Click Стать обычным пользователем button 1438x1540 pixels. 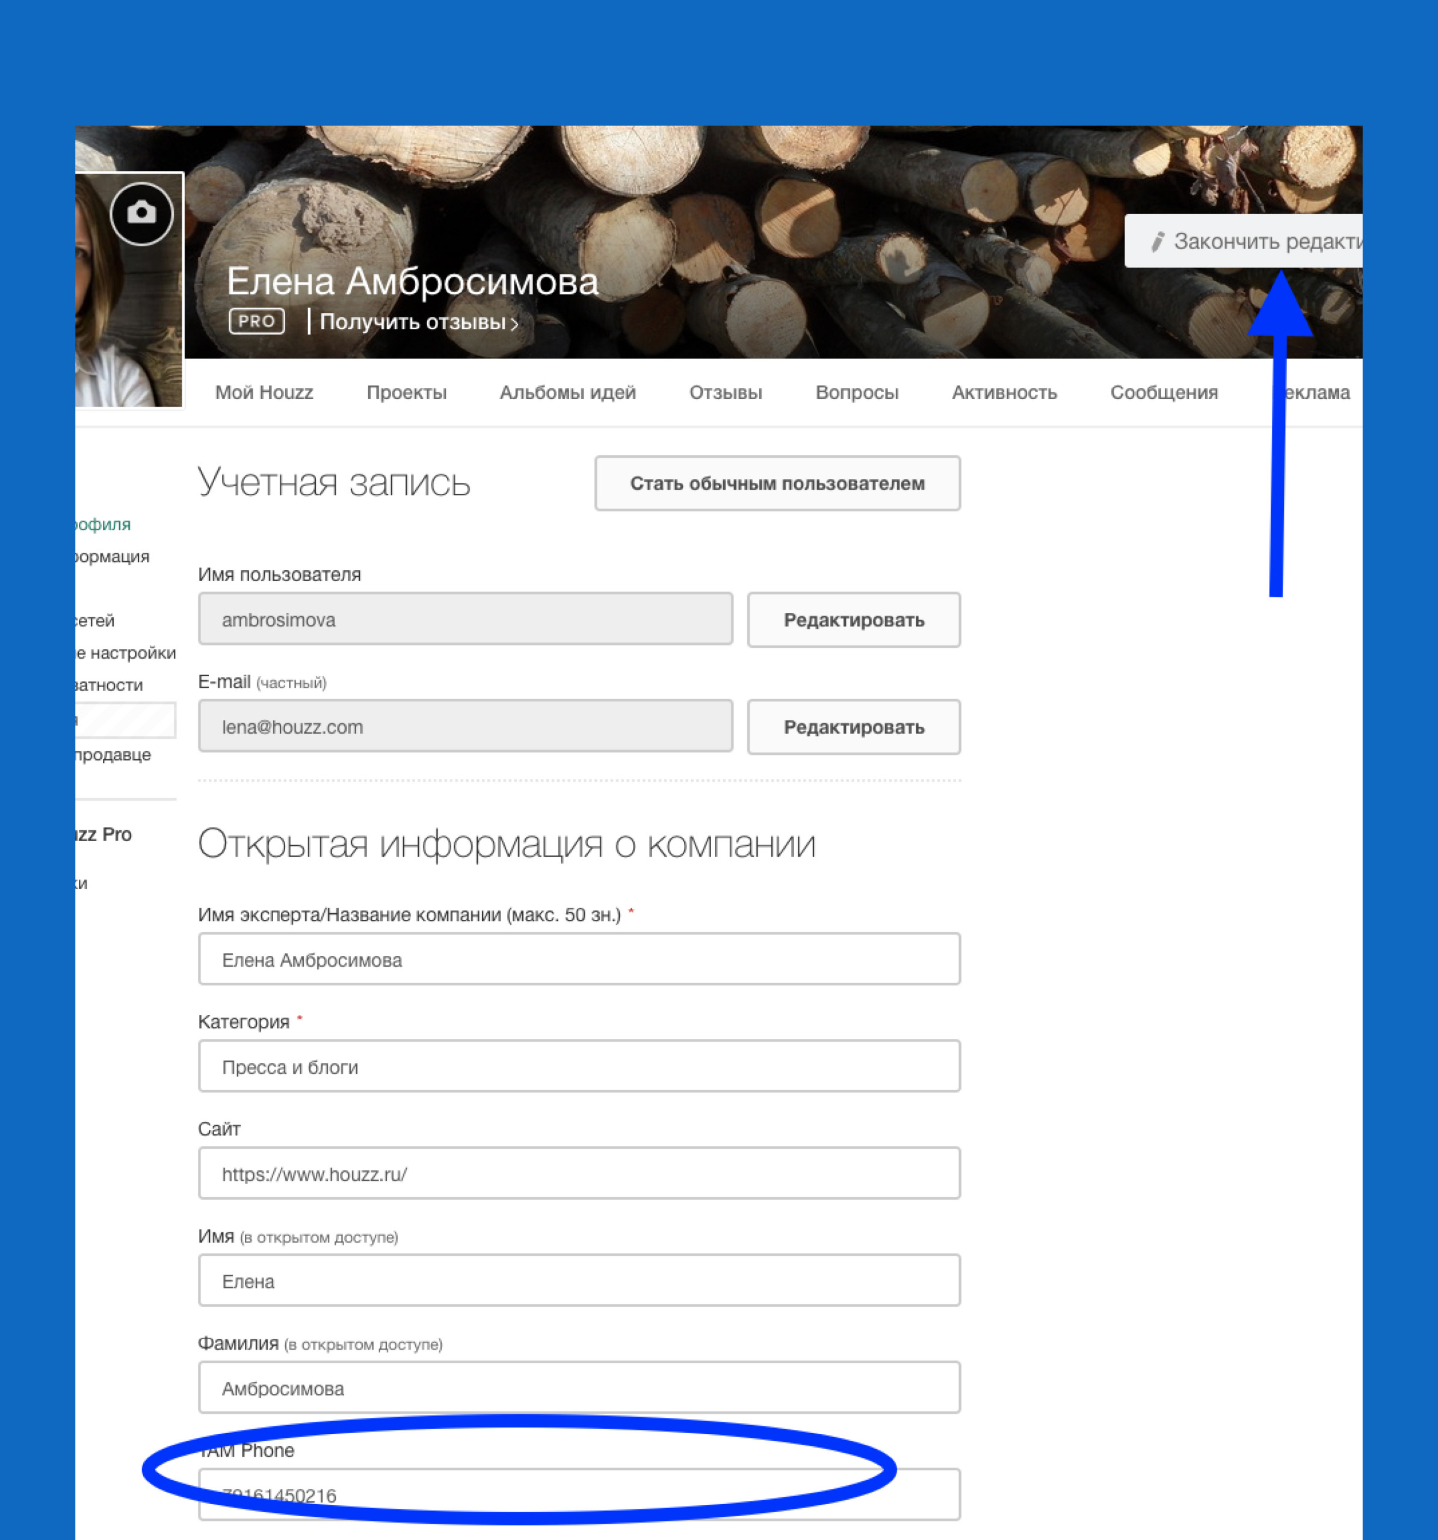point(776,484)
